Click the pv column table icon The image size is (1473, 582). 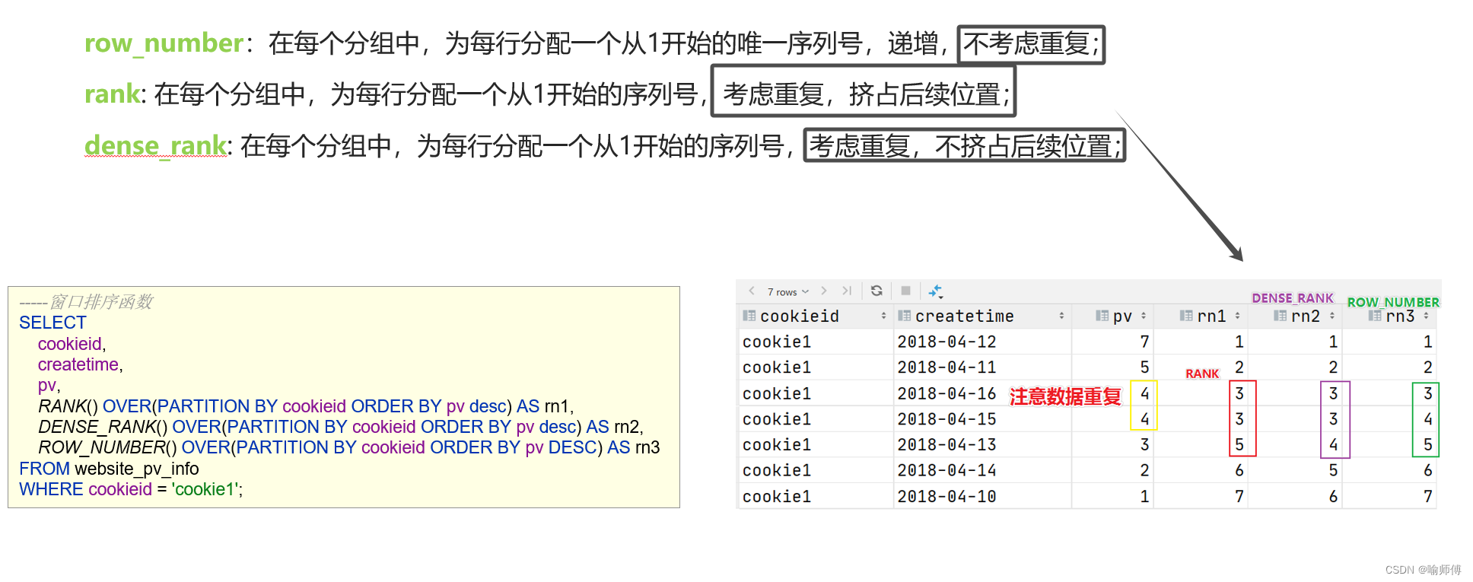pos(1102,316)
